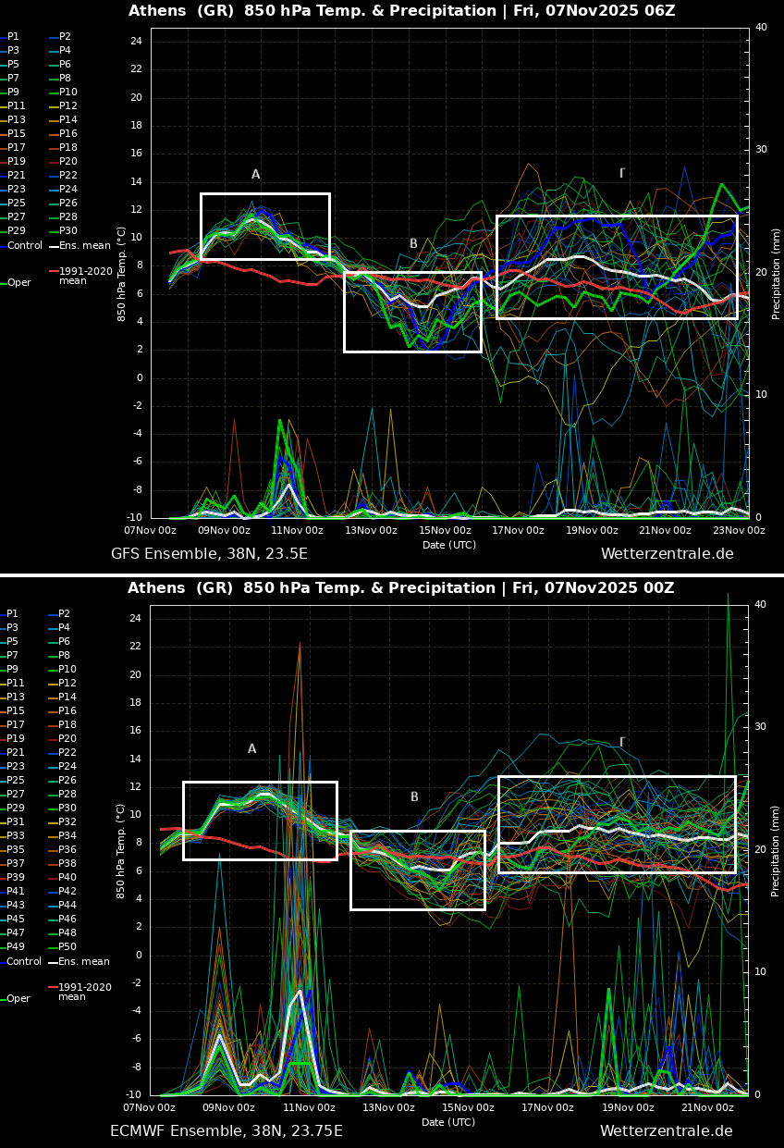
Task: Open Wetterzentrale.de text under ECMWF chart
Action: coord(666,1131)
